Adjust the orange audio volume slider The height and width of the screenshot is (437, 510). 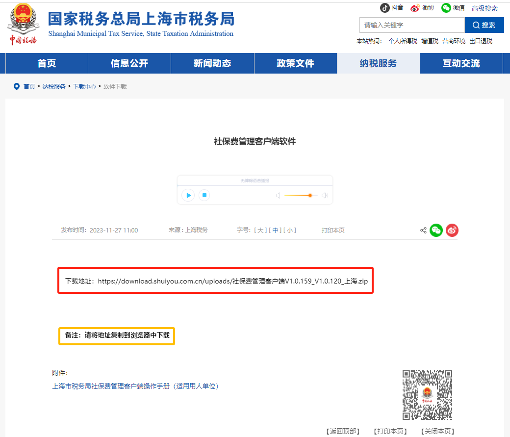pyautogui.click(x=310, y=195)
